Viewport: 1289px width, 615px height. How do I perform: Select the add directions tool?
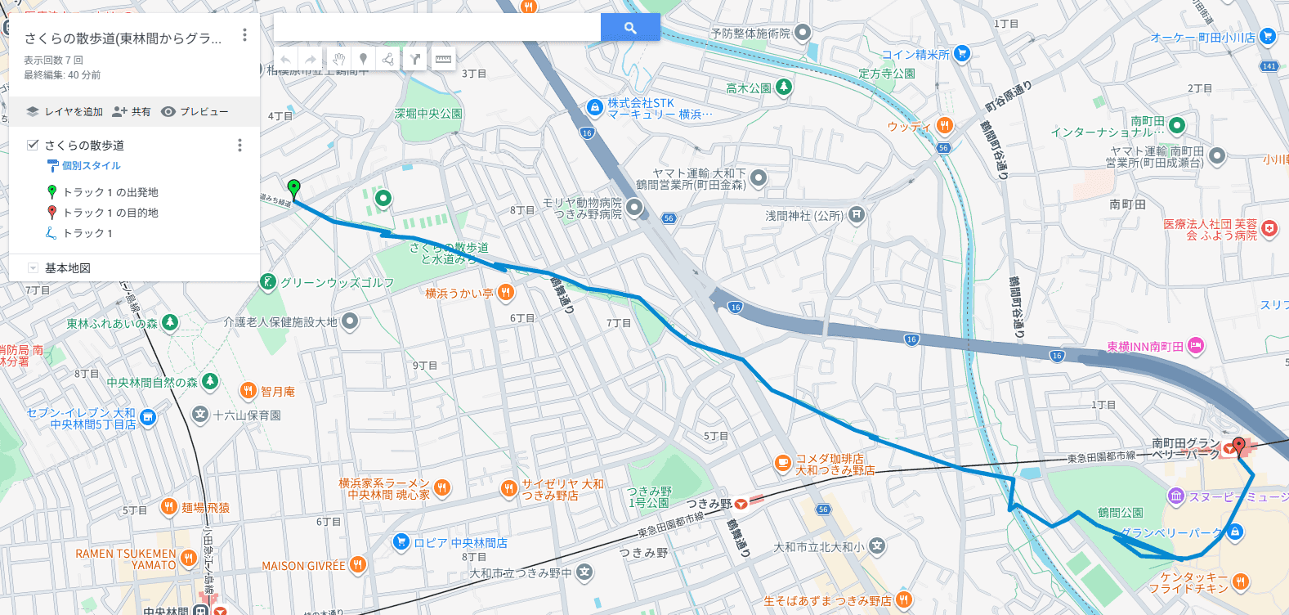point(415,59)
